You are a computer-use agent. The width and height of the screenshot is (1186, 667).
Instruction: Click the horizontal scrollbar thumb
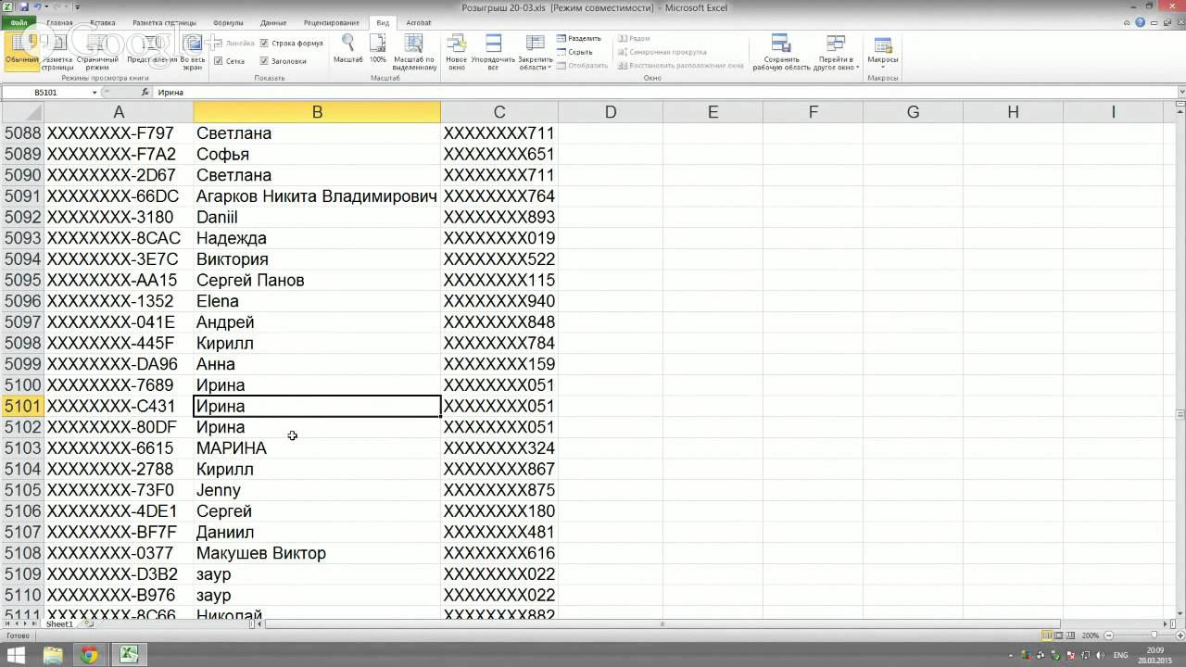(662, 624)
